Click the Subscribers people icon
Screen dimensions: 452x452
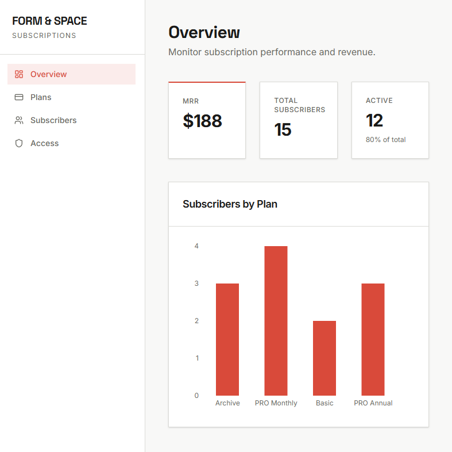19,120
